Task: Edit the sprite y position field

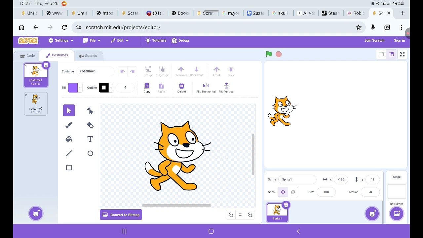Action: pos(373,179)
